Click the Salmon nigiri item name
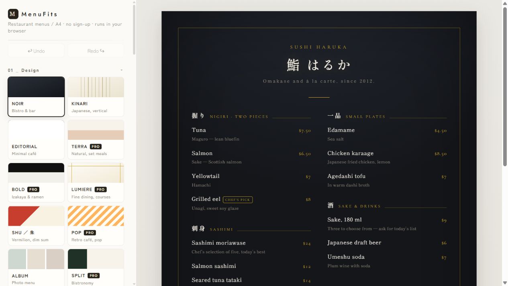Viewport: 508px width, 286px height. [x=202, y=153]
